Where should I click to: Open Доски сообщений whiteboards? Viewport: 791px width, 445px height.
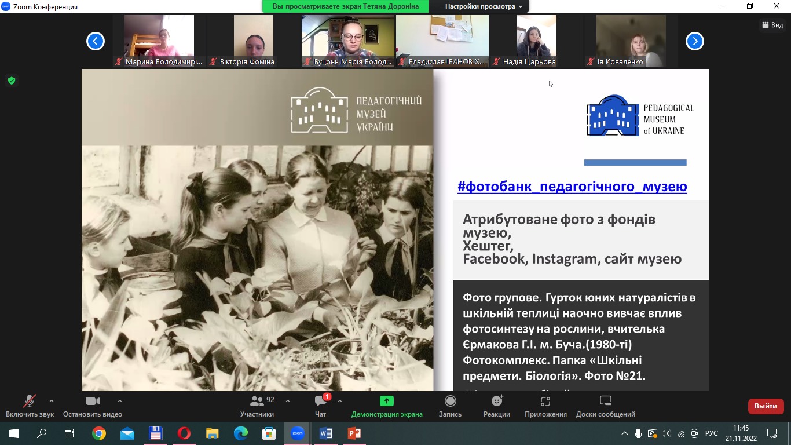[x=605, y=406]
